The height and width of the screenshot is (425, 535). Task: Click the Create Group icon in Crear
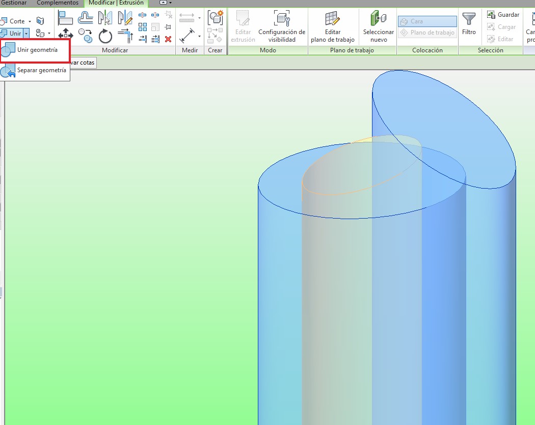[x=216, y=18]
